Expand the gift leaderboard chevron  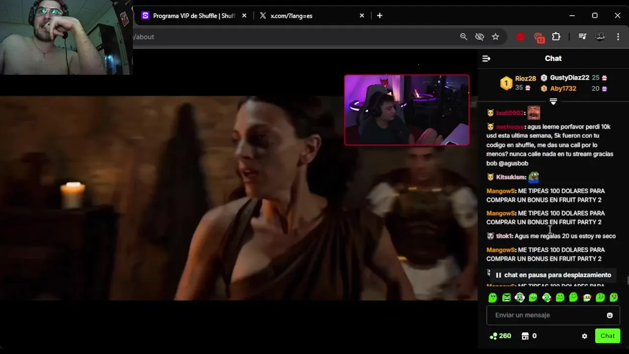(x=553, y=101)
